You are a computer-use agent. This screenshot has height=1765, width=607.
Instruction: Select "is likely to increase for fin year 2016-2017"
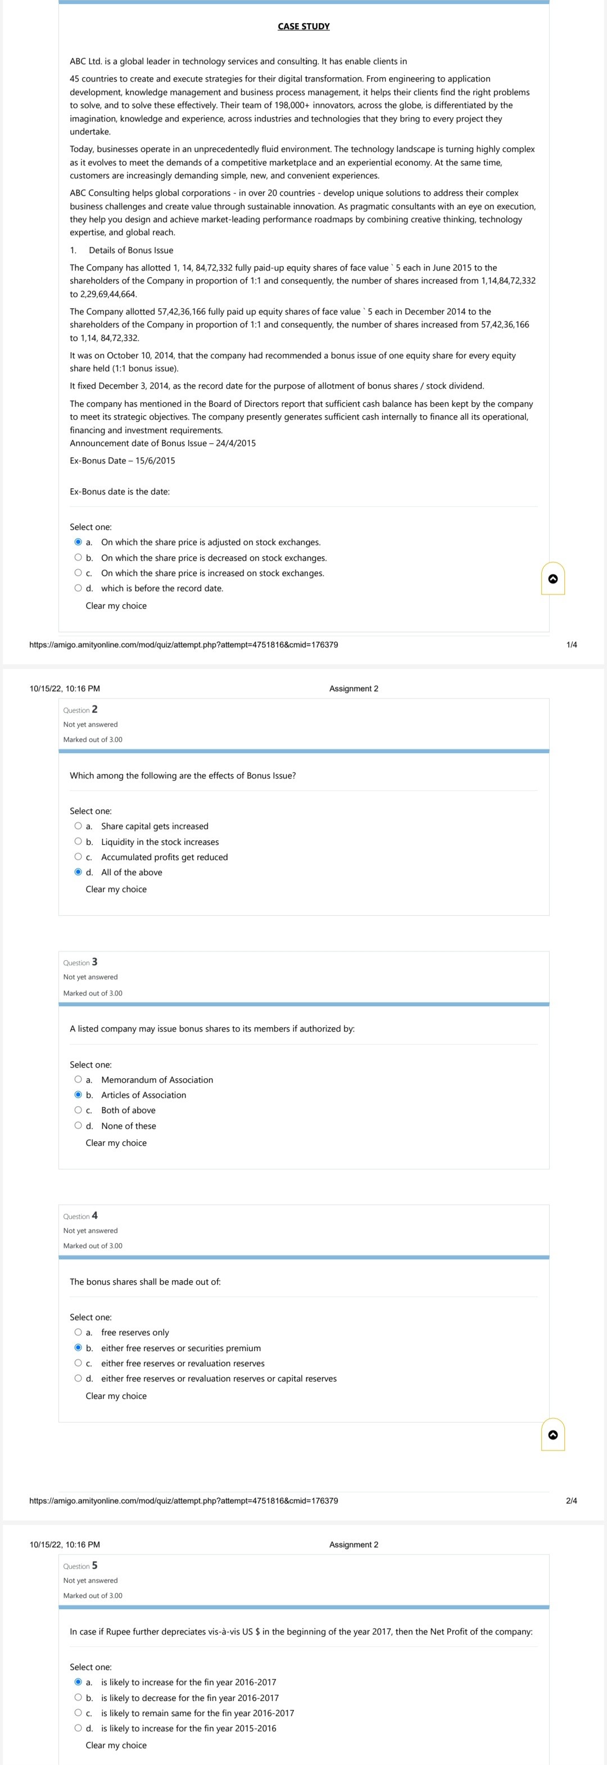tap(79, 1681)
